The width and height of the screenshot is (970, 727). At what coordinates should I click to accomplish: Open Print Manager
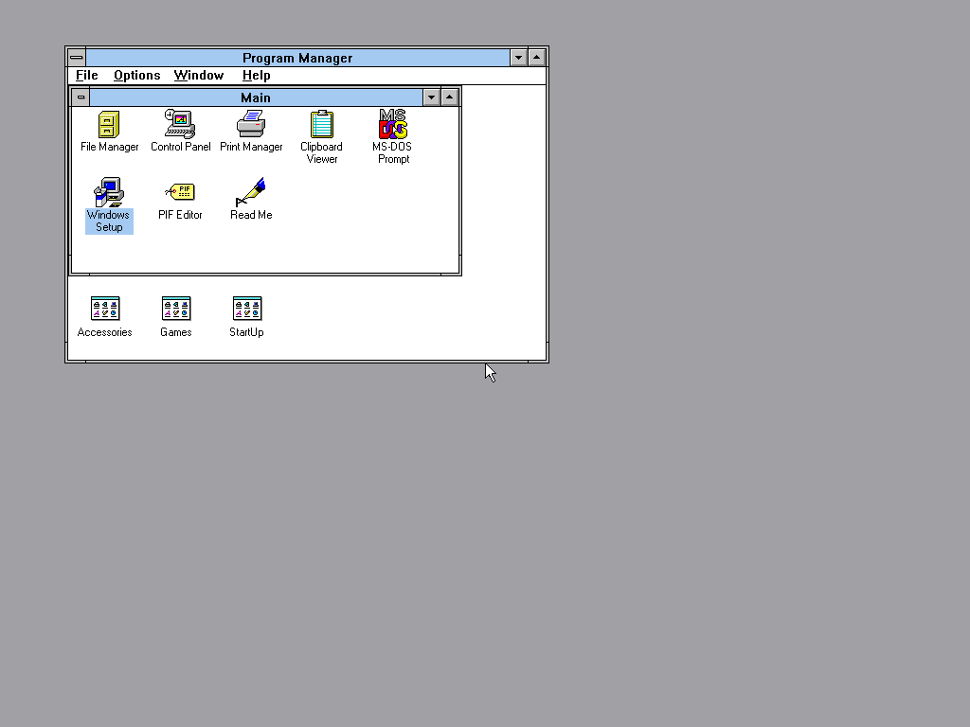point(251,124)
